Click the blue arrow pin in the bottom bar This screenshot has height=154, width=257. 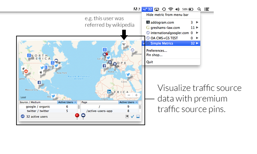coord(83,115)
